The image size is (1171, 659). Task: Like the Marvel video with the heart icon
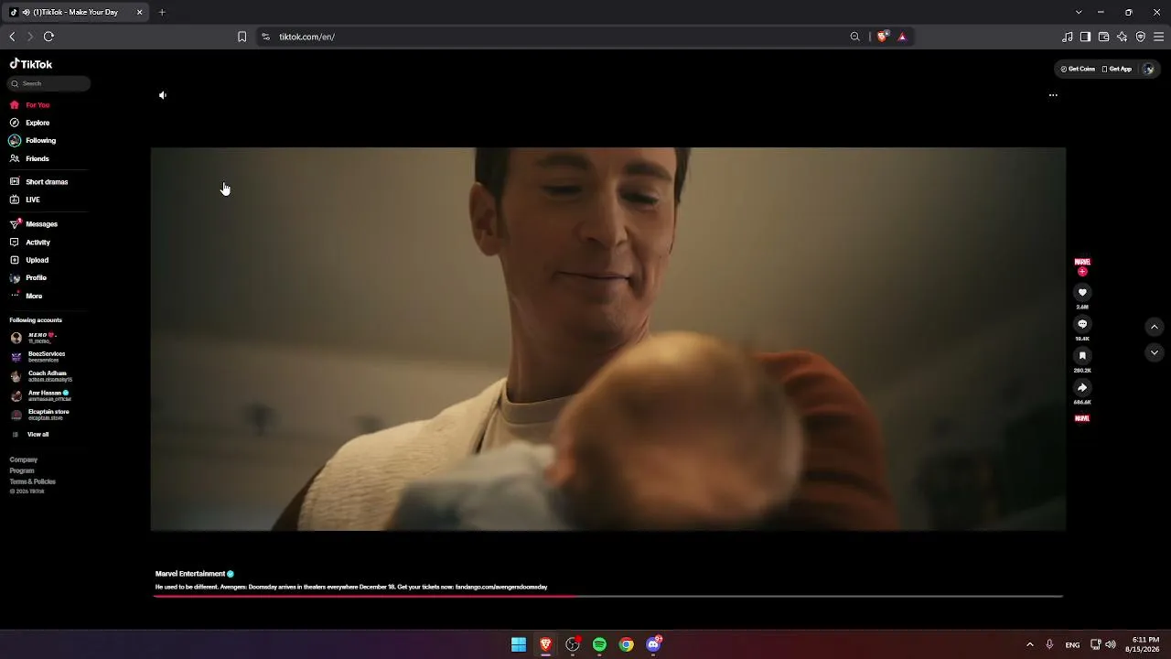coord(1082,293)
